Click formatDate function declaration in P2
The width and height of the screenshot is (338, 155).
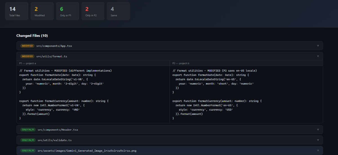211,75
